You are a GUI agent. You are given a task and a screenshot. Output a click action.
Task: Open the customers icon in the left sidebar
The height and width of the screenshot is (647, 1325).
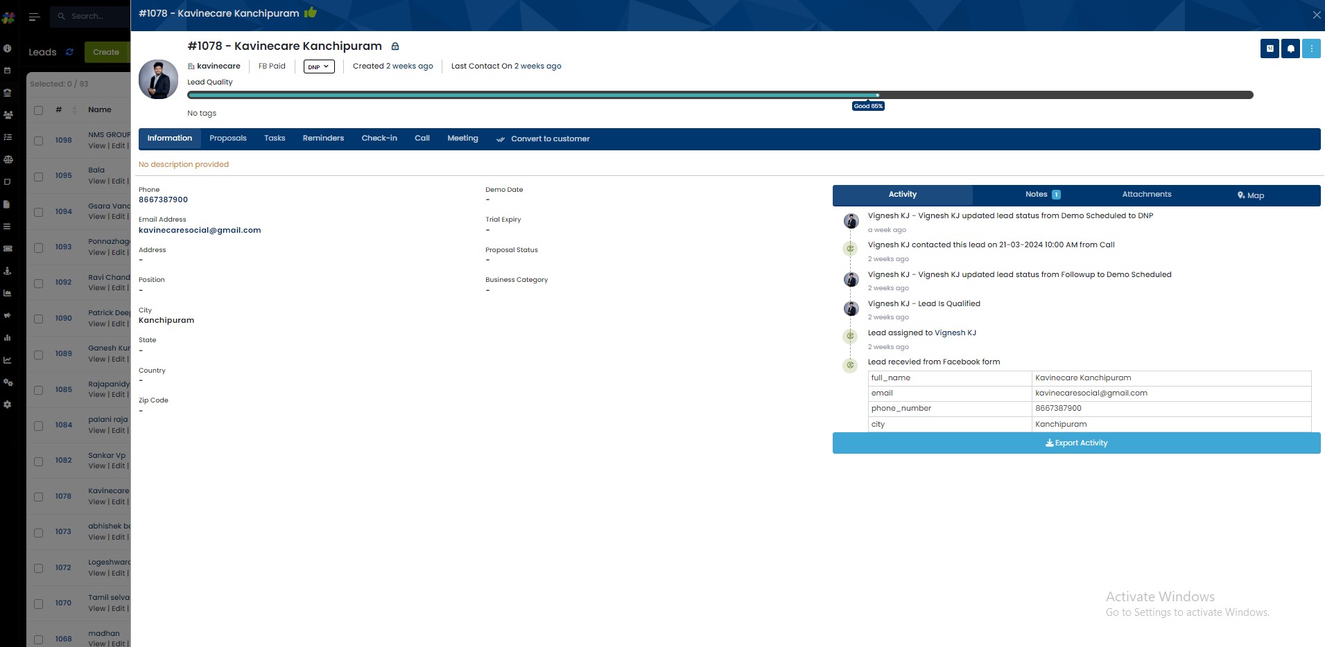pos(8,115)
